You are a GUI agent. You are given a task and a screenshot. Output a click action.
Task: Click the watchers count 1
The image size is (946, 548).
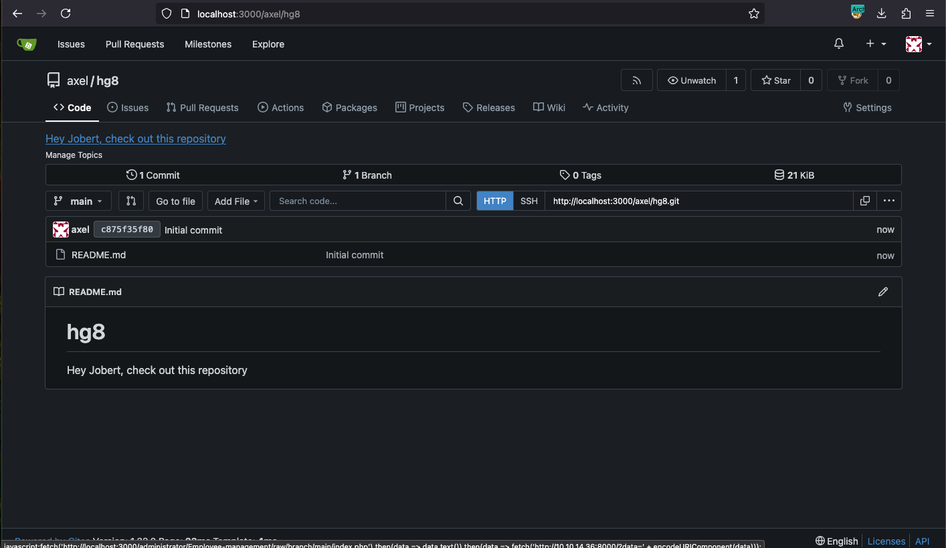[x=736, y=80]
